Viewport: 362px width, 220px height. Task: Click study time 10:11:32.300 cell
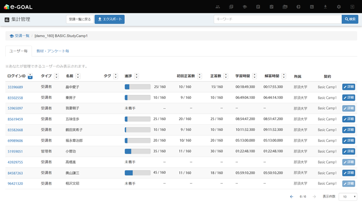(x=245, y=129)
